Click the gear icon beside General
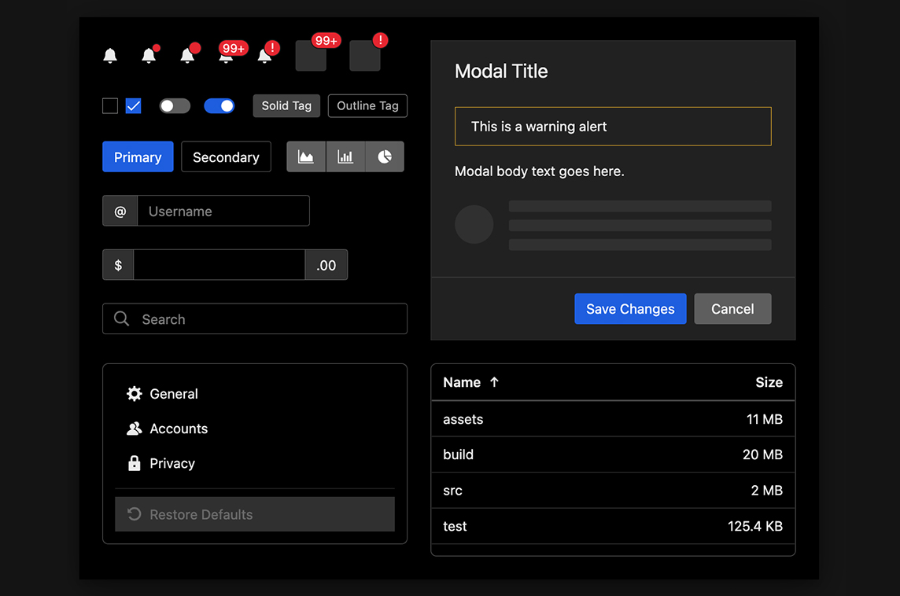The height and width of the screenshot is (596, 900). (x=135, y=393)
